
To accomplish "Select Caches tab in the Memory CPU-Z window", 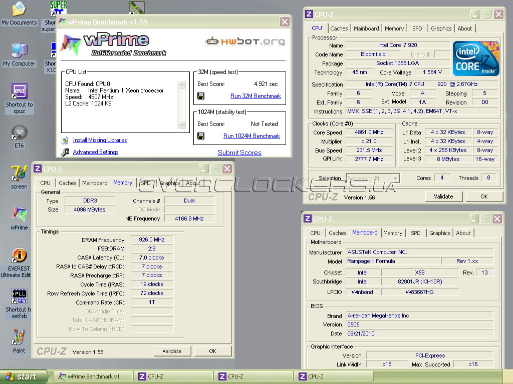I will click(x=68, y=183).
